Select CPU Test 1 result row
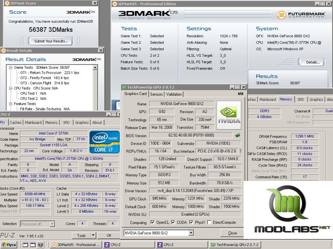 [33, 93]
